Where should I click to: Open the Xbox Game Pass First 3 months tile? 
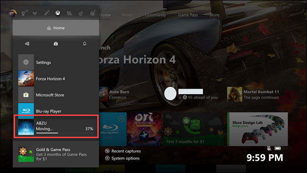(193, 129)
